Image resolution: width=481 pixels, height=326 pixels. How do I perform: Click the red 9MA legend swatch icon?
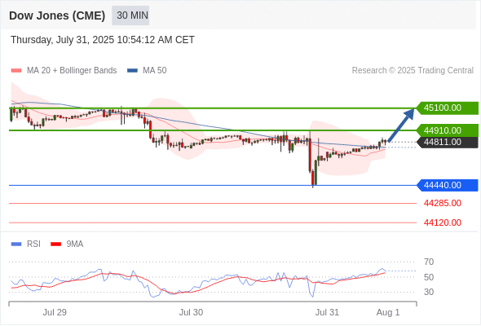click(x=55, y=244)
